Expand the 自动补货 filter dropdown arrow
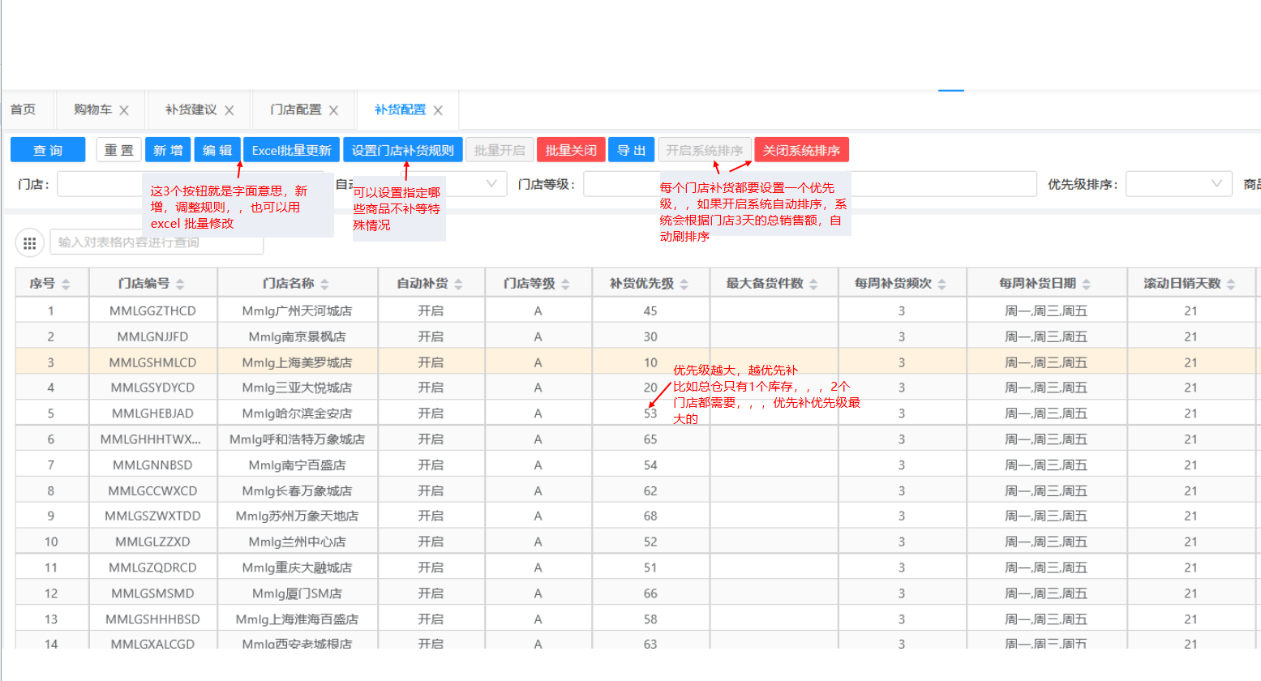Viewport: 1261px width, 681px height. [x=491, y=184]
